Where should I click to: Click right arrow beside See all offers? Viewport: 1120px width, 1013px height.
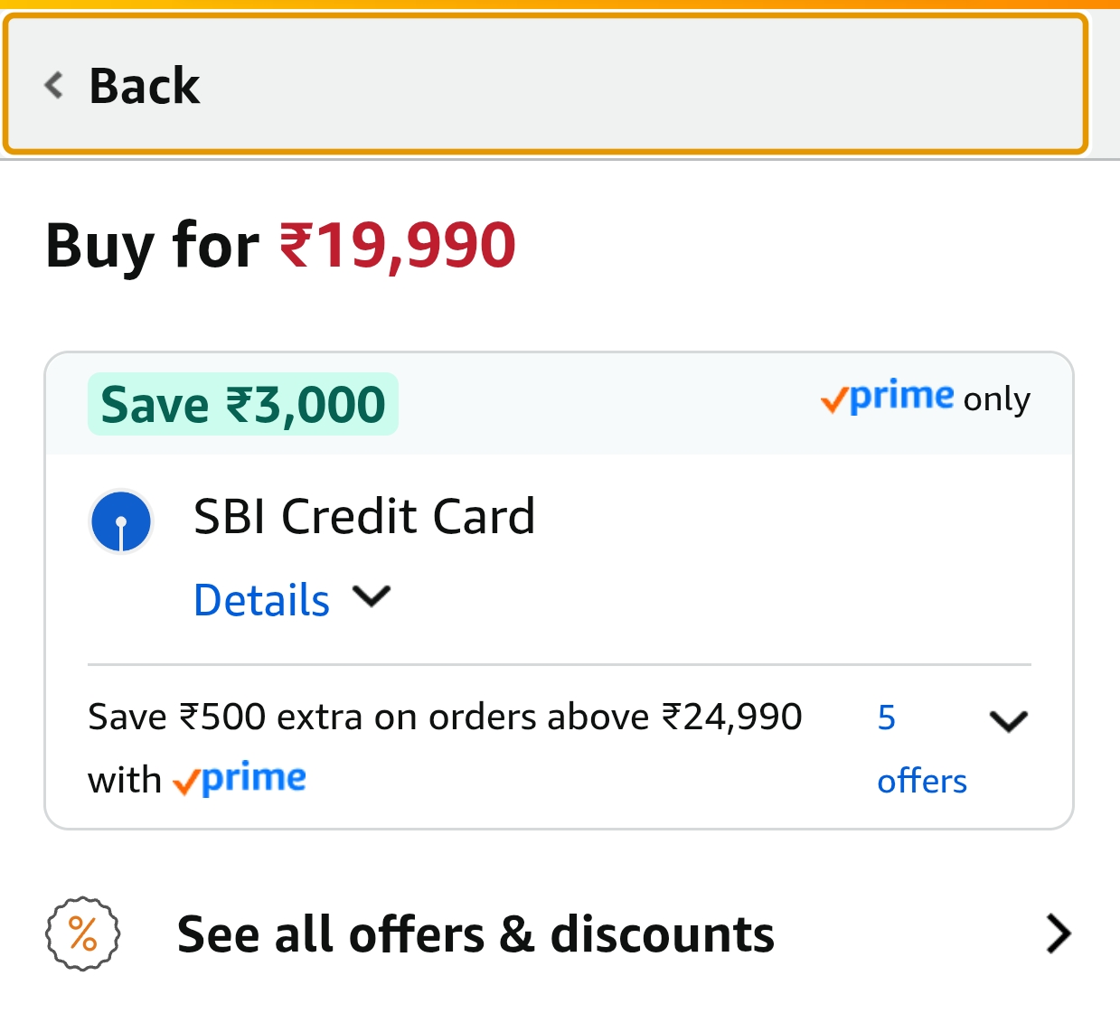pyautogui.click(x=1058, y=933)
